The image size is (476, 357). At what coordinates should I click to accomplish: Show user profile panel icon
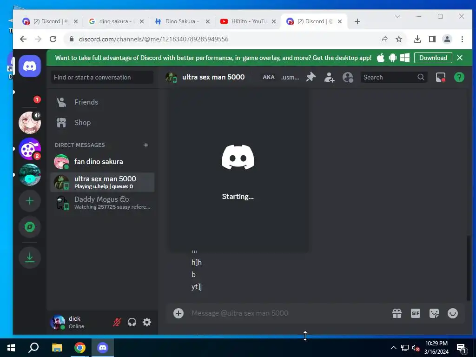[348, 78]
